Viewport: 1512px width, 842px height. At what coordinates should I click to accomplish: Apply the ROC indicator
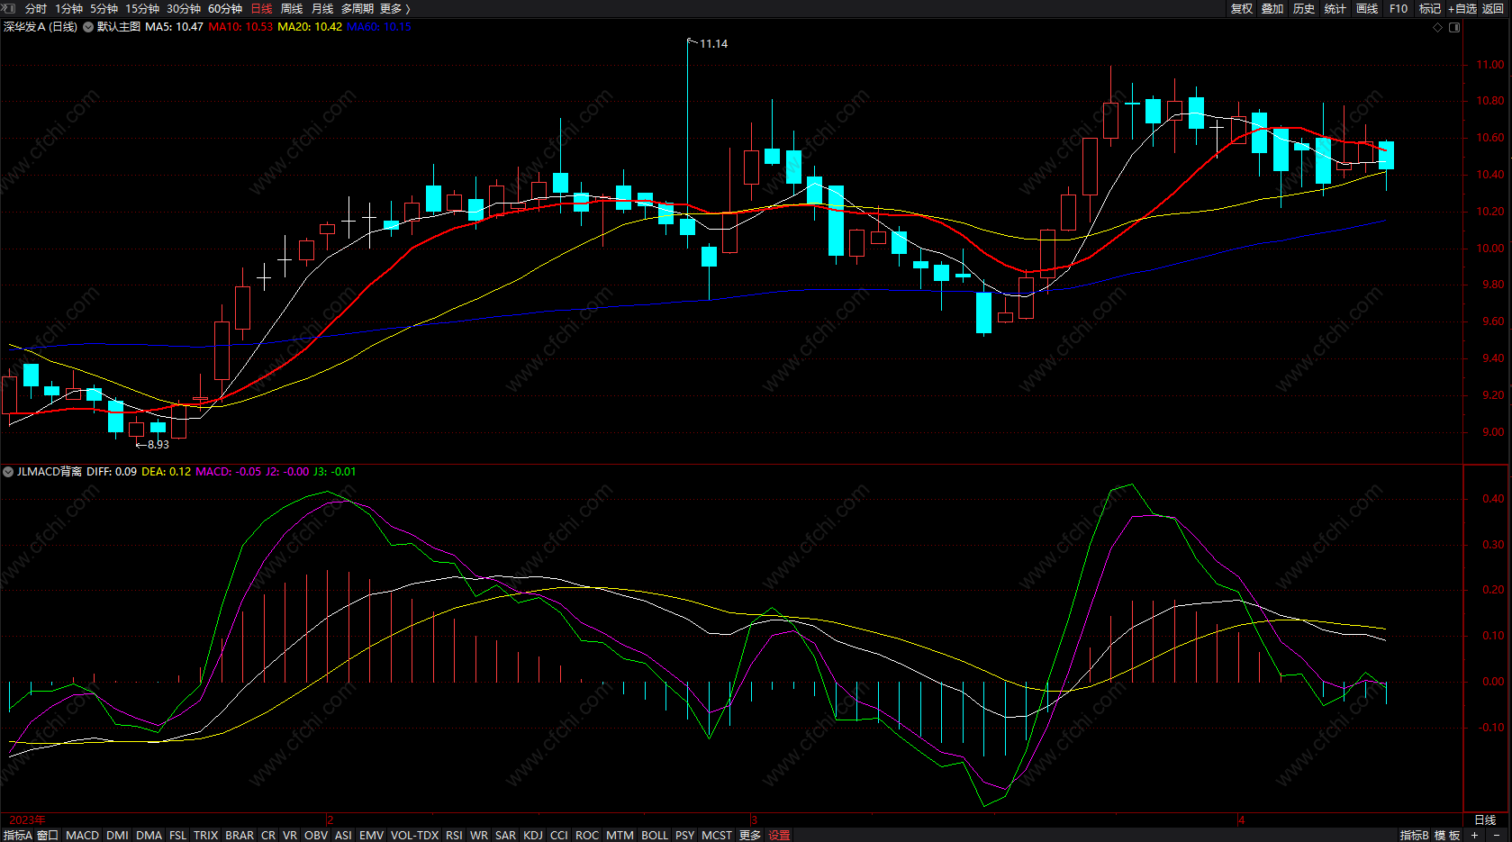pyautogui.click(x=587, y=836)
